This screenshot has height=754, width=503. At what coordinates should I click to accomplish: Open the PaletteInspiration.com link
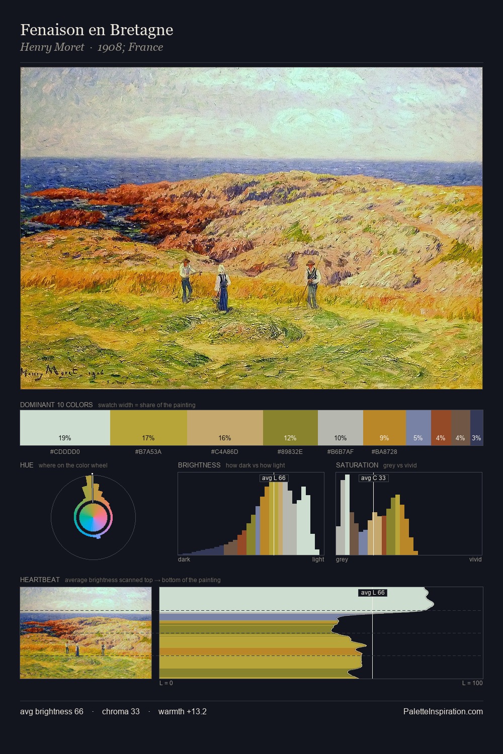(443, 711)
